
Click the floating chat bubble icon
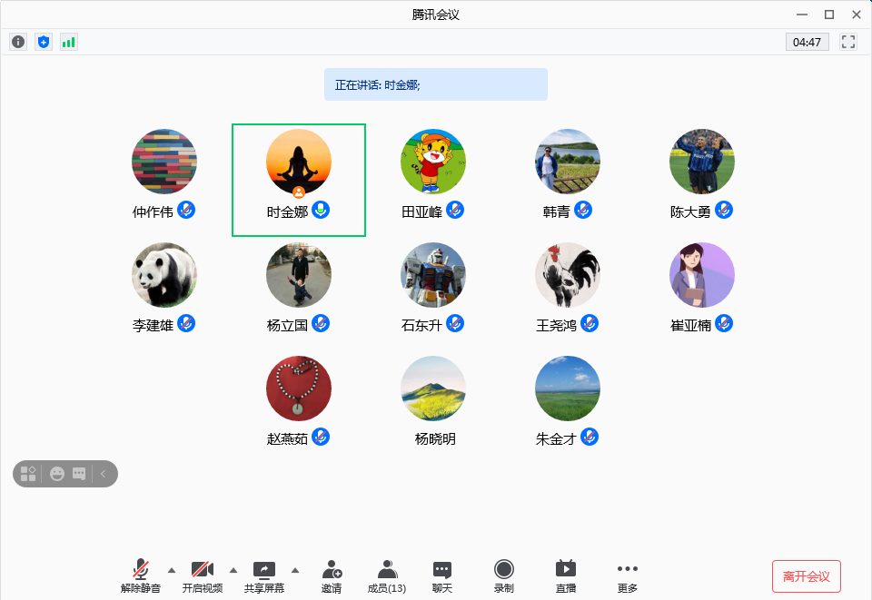pos(79,474)
